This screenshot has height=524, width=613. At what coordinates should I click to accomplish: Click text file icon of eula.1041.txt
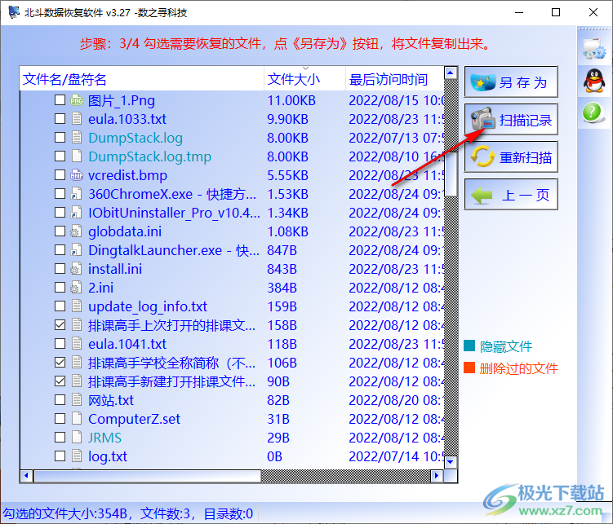tap(77, 344)
